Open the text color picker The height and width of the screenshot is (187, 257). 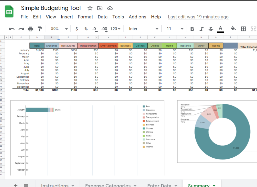[x=220, y=29]
